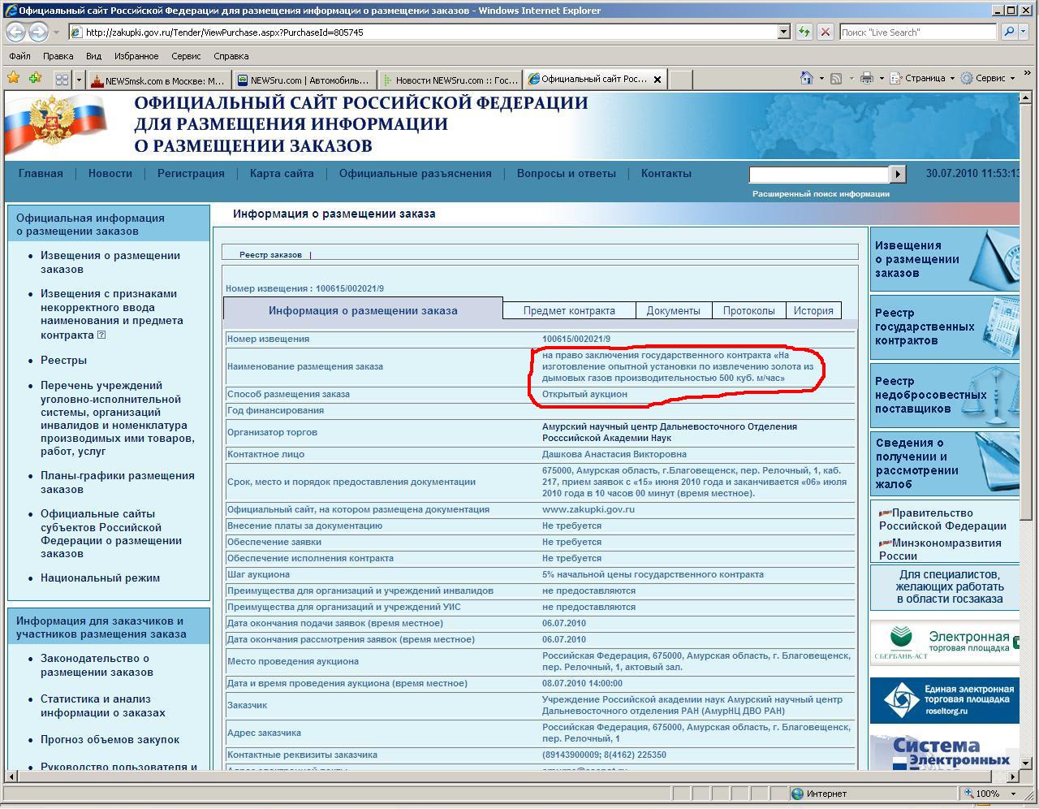This screenshot has height=809, width=1039.
Task: Open the Избранное menu
Action: pyautogui.click(x=136, y=56)
